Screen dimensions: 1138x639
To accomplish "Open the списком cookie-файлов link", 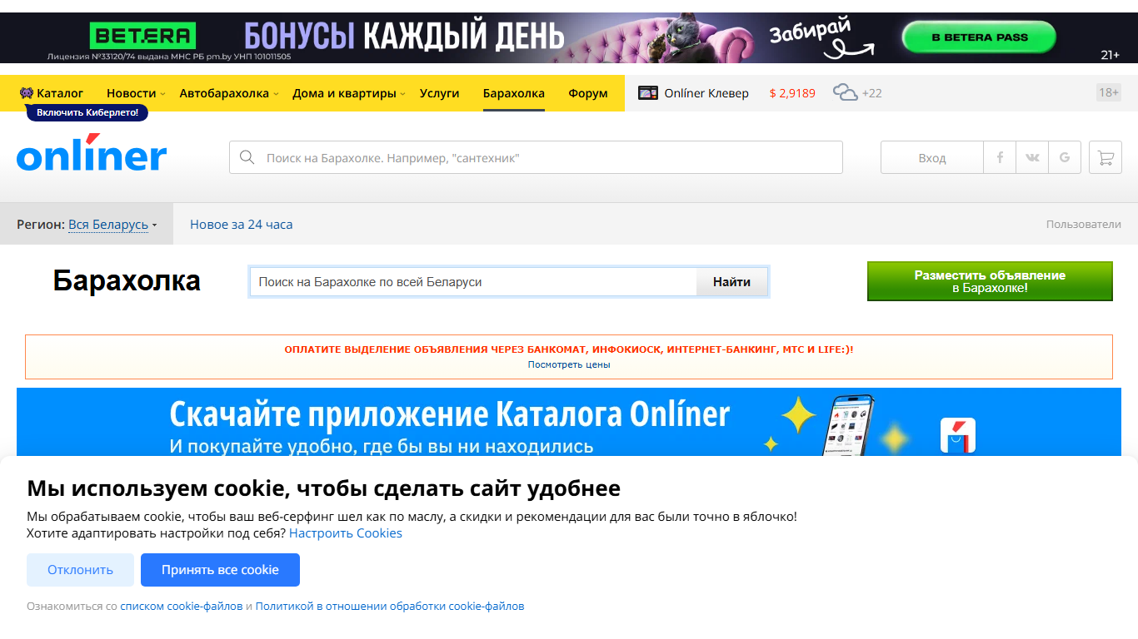I will tap(182, 607).
